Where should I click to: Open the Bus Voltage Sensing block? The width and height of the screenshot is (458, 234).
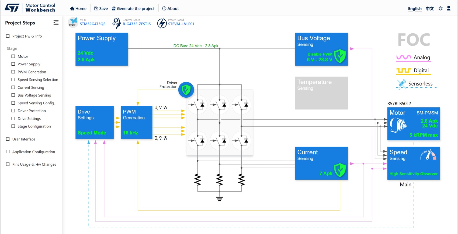321,49
